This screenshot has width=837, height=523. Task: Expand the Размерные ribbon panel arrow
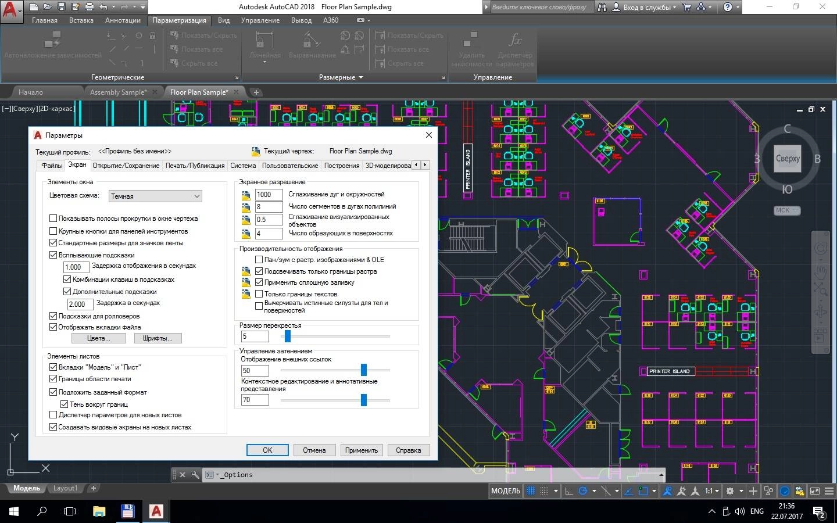pyautogui.click(x=360, y=77)
